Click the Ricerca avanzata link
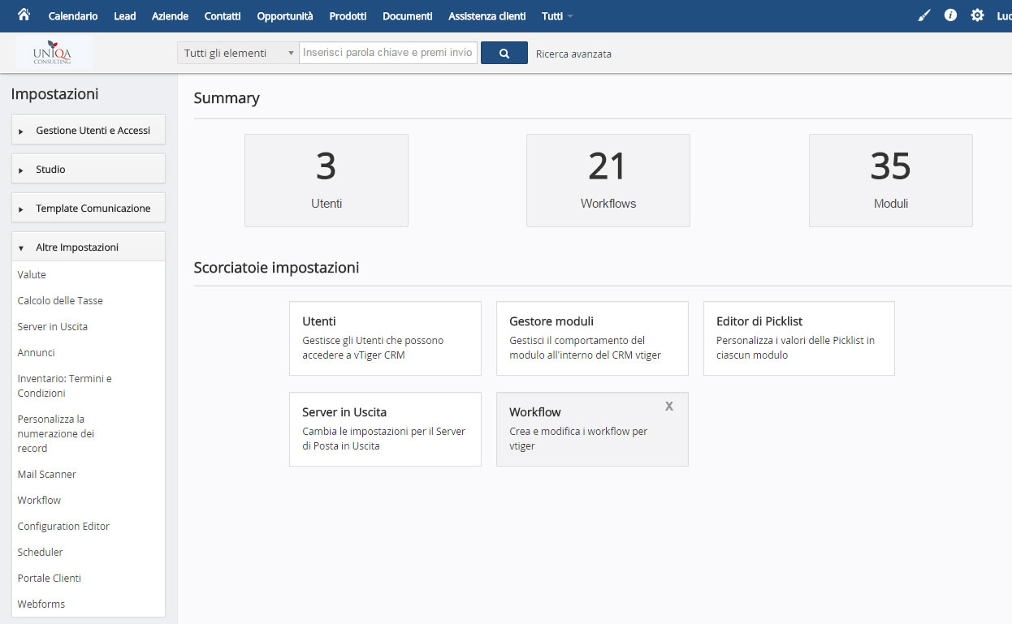Screen dimensions: 1012x624 (573, 54)
